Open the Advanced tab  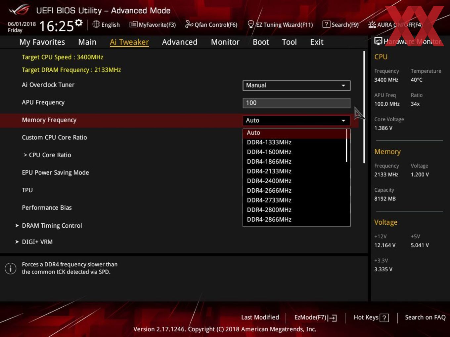(x=180, y=42)
